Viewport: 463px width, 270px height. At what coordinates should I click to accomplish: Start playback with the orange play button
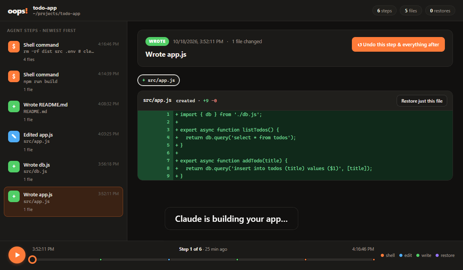(x=17, y=255)
